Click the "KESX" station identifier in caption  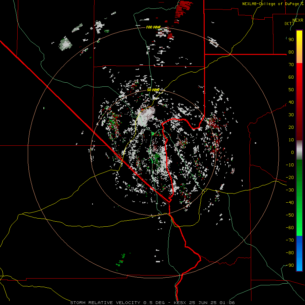[180, 303]
